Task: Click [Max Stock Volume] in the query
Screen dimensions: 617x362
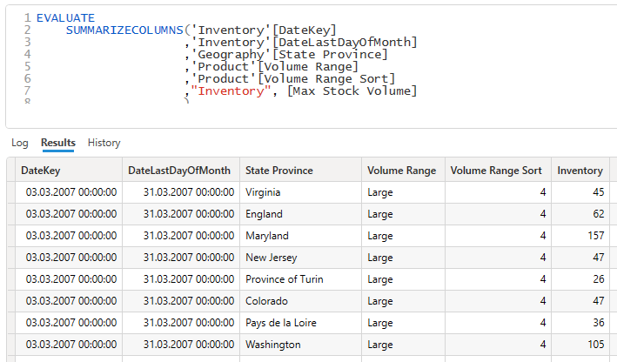Action: (x=352, y=91)
